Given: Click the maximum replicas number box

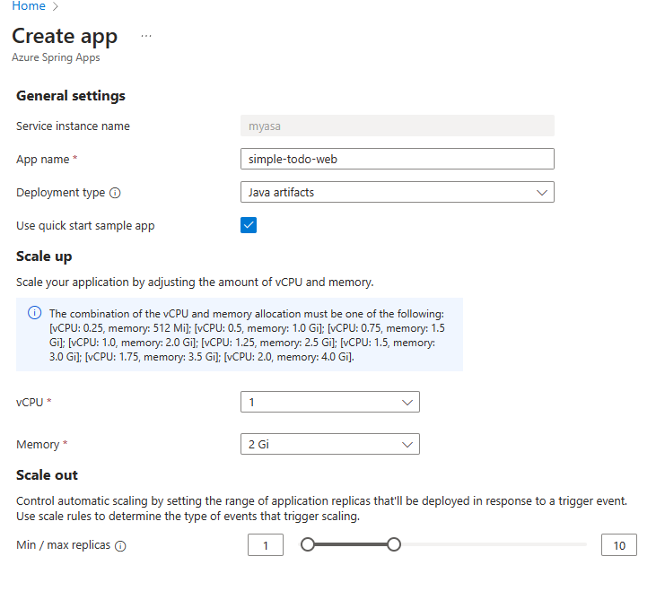Looking at the screenshot, I should point(619,544).
